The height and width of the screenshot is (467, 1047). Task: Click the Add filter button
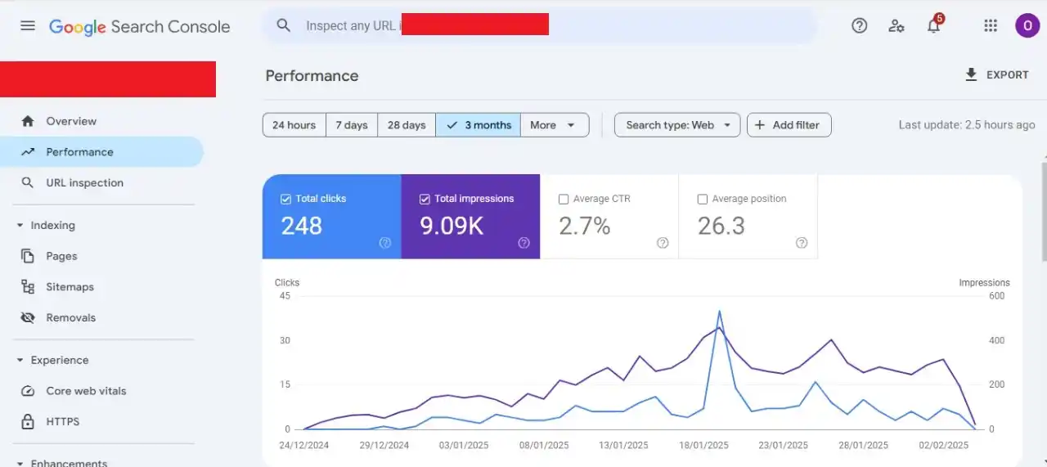click(789, 125)
